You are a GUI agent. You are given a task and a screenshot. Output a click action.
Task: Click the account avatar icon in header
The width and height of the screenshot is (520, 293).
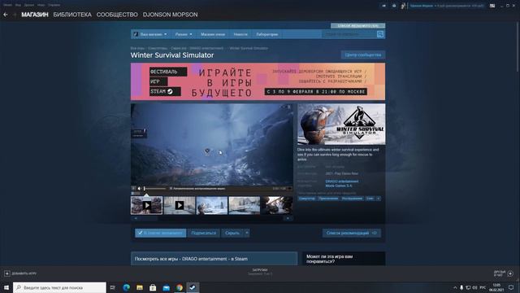coord(403,6)
